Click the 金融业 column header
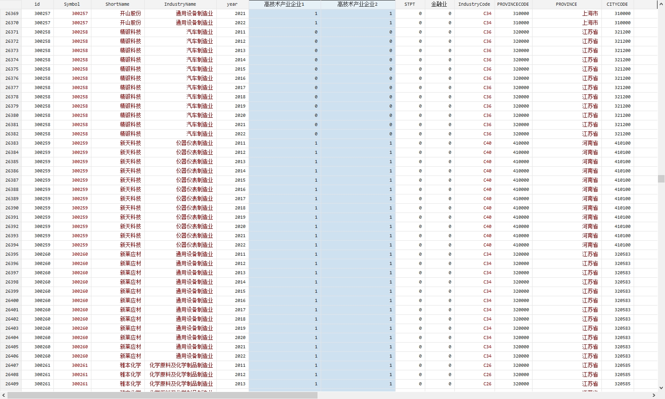The height and width of the screenshot is (399, 665). point(439,4)
